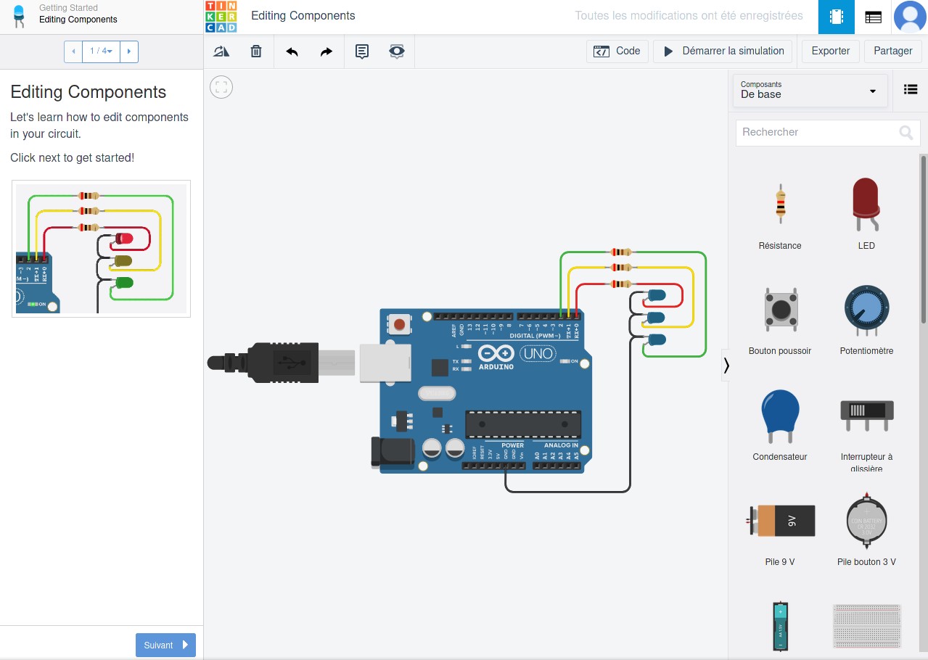
Task: Choose the Potentiomètre component
Action: (x=866, y=321)
